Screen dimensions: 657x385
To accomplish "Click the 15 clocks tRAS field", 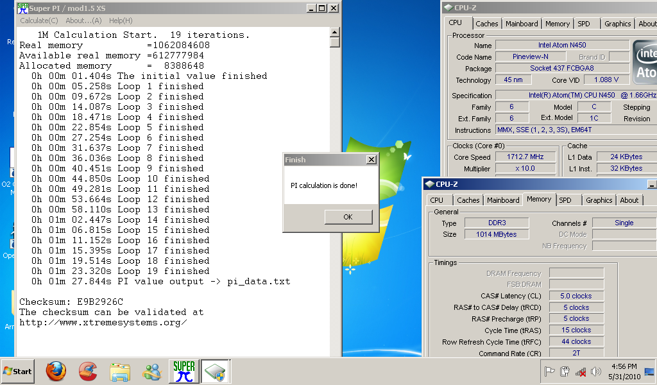I will (x=577, y=330).
